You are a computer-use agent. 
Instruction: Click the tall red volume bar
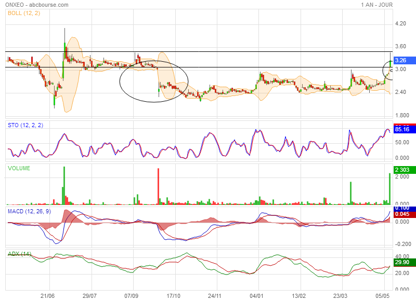pos(158,187)
